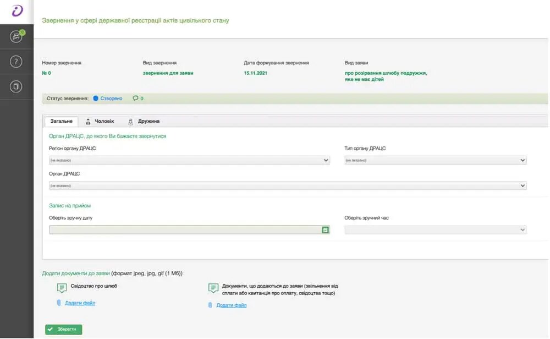Click the purple logo in the sidebar

17,12
